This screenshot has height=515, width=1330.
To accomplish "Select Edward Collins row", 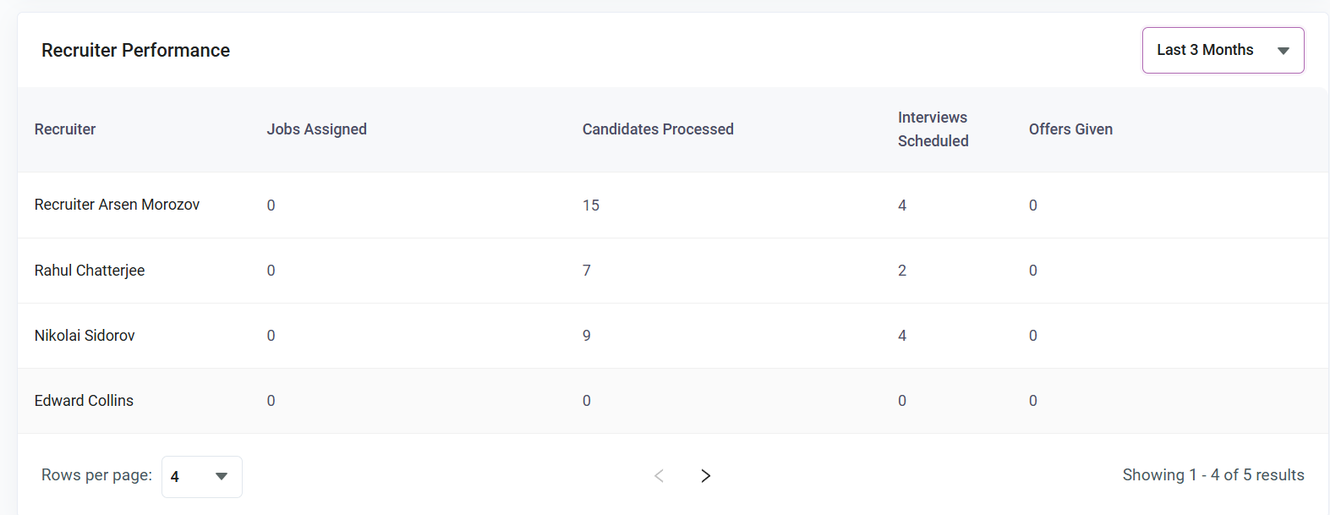I will coord(673,401).
